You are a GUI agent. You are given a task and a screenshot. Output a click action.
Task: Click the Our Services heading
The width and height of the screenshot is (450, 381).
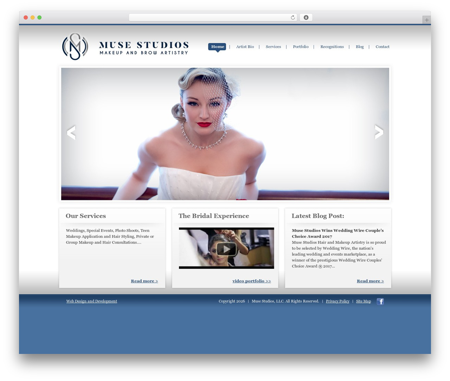click(x=86, y=216)
